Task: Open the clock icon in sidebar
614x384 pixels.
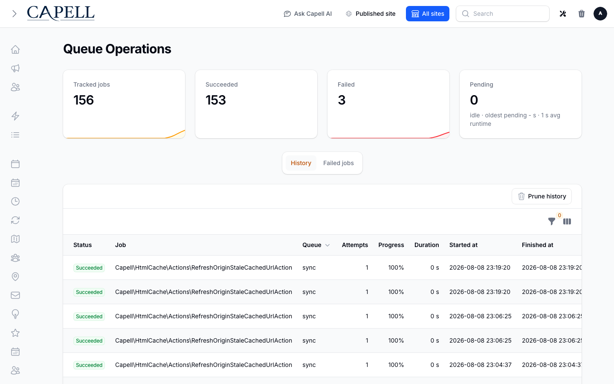Action: click(x=15, y=201)
